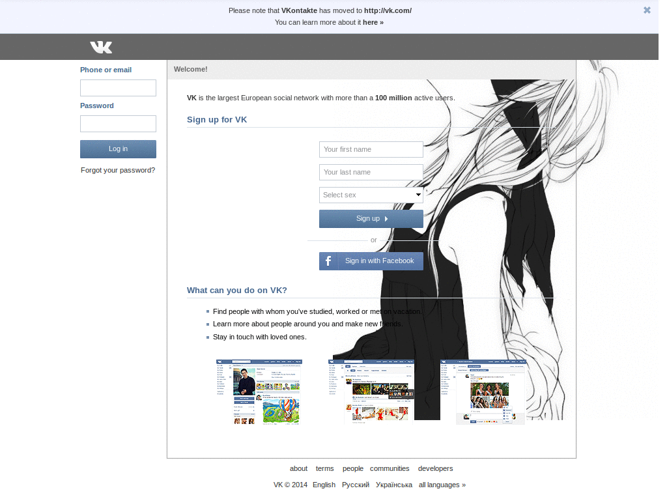Select the Facebook icon on the sign-in button
The width and height of the screenshot is (667, 497).
point(328,261)
